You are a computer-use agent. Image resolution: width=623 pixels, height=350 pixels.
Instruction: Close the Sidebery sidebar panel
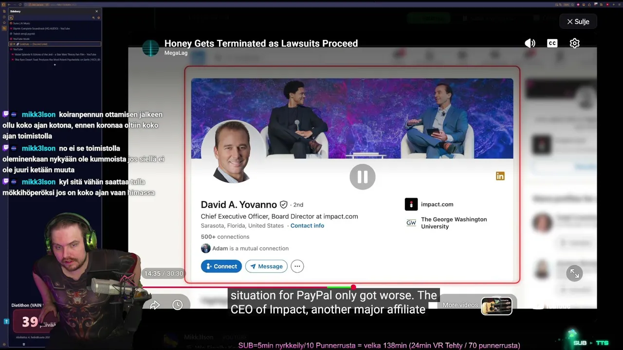point(96,11)
